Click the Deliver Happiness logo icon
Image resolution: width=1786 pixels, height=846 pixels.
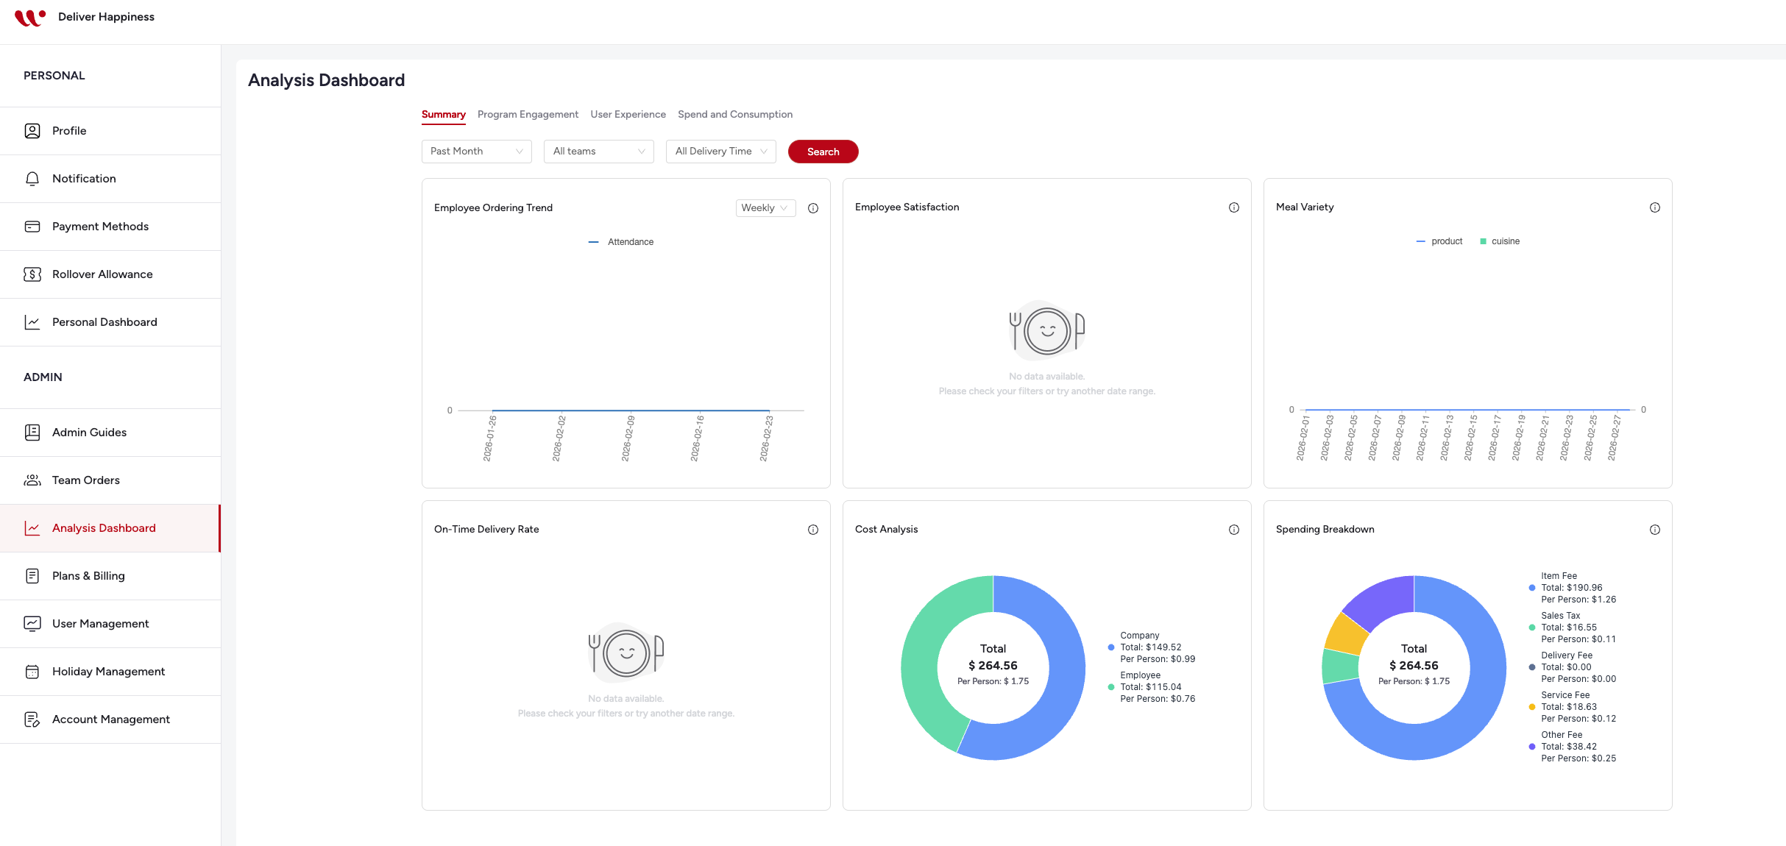pos(30,17)
